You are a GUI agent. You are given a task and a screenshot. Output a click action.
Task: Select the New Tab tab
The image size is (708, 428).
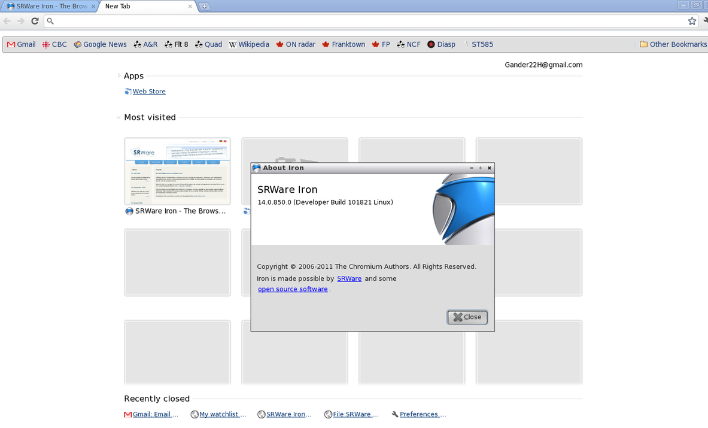[144, 6]
